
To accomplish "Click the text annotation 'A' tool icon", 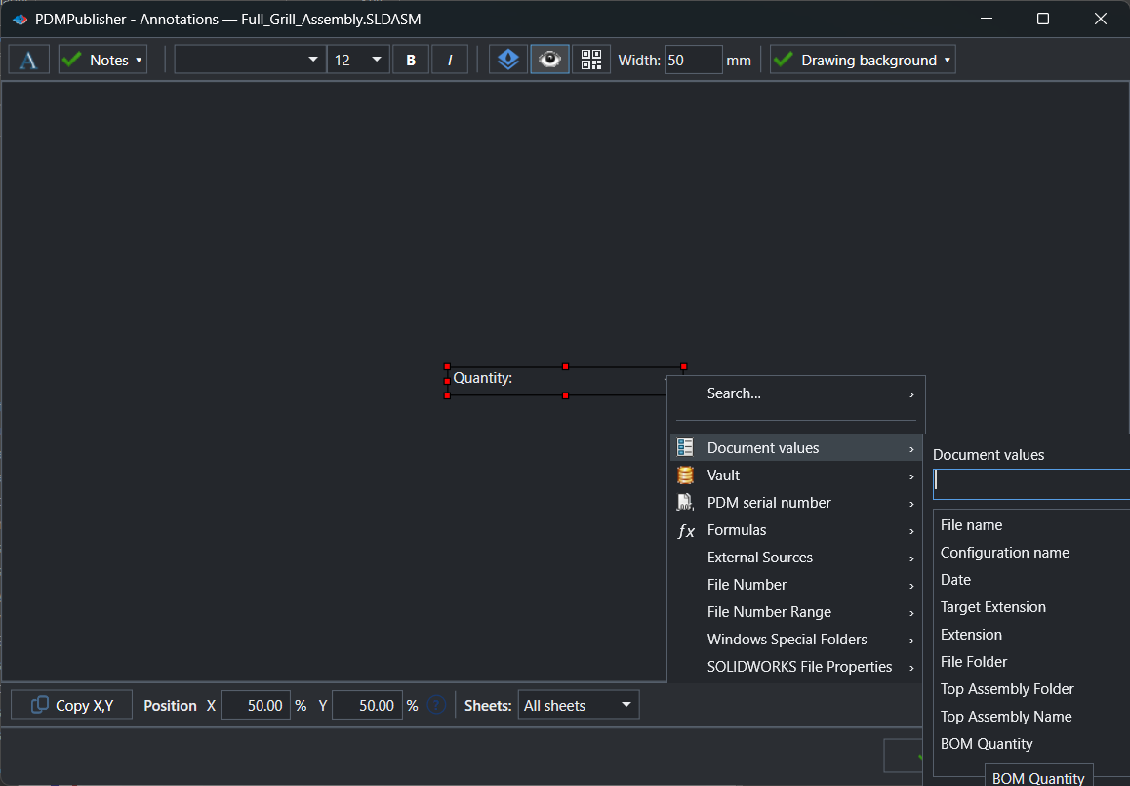I will click(28, 60).
